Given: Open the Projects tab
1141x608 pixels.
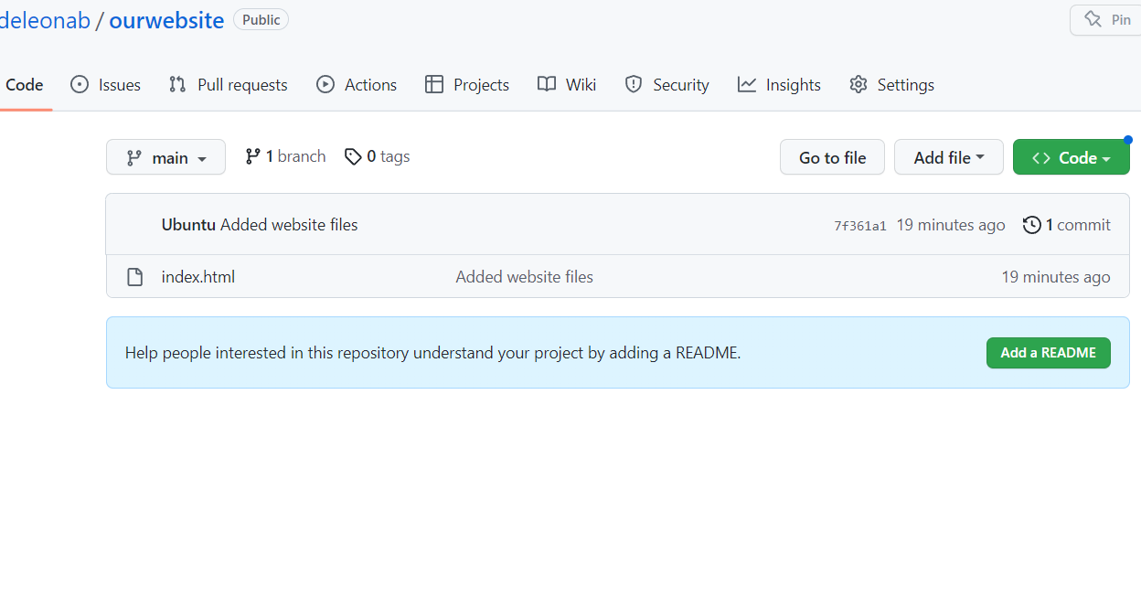Looking at the screenshot, I should [x=467, y=85].
